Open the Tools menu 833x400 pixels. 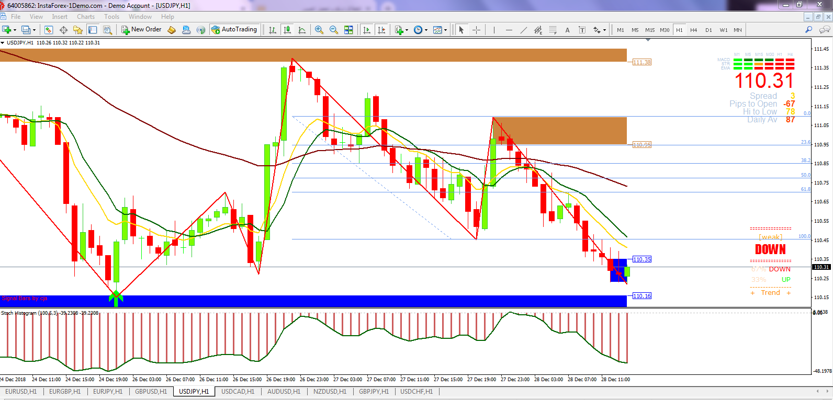coord(111,17)
